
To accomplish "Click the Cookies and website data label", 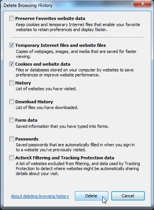I will tap(43, 64).
